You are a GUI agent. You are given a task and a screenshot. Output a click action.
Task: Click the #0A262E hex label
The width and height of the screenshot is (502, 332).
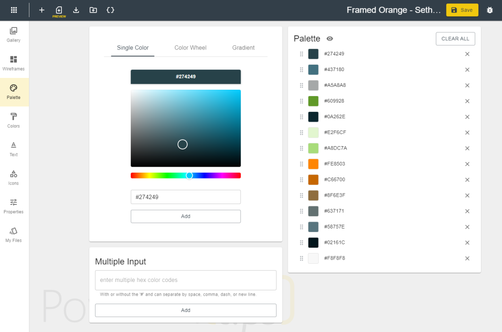point(334,117)
